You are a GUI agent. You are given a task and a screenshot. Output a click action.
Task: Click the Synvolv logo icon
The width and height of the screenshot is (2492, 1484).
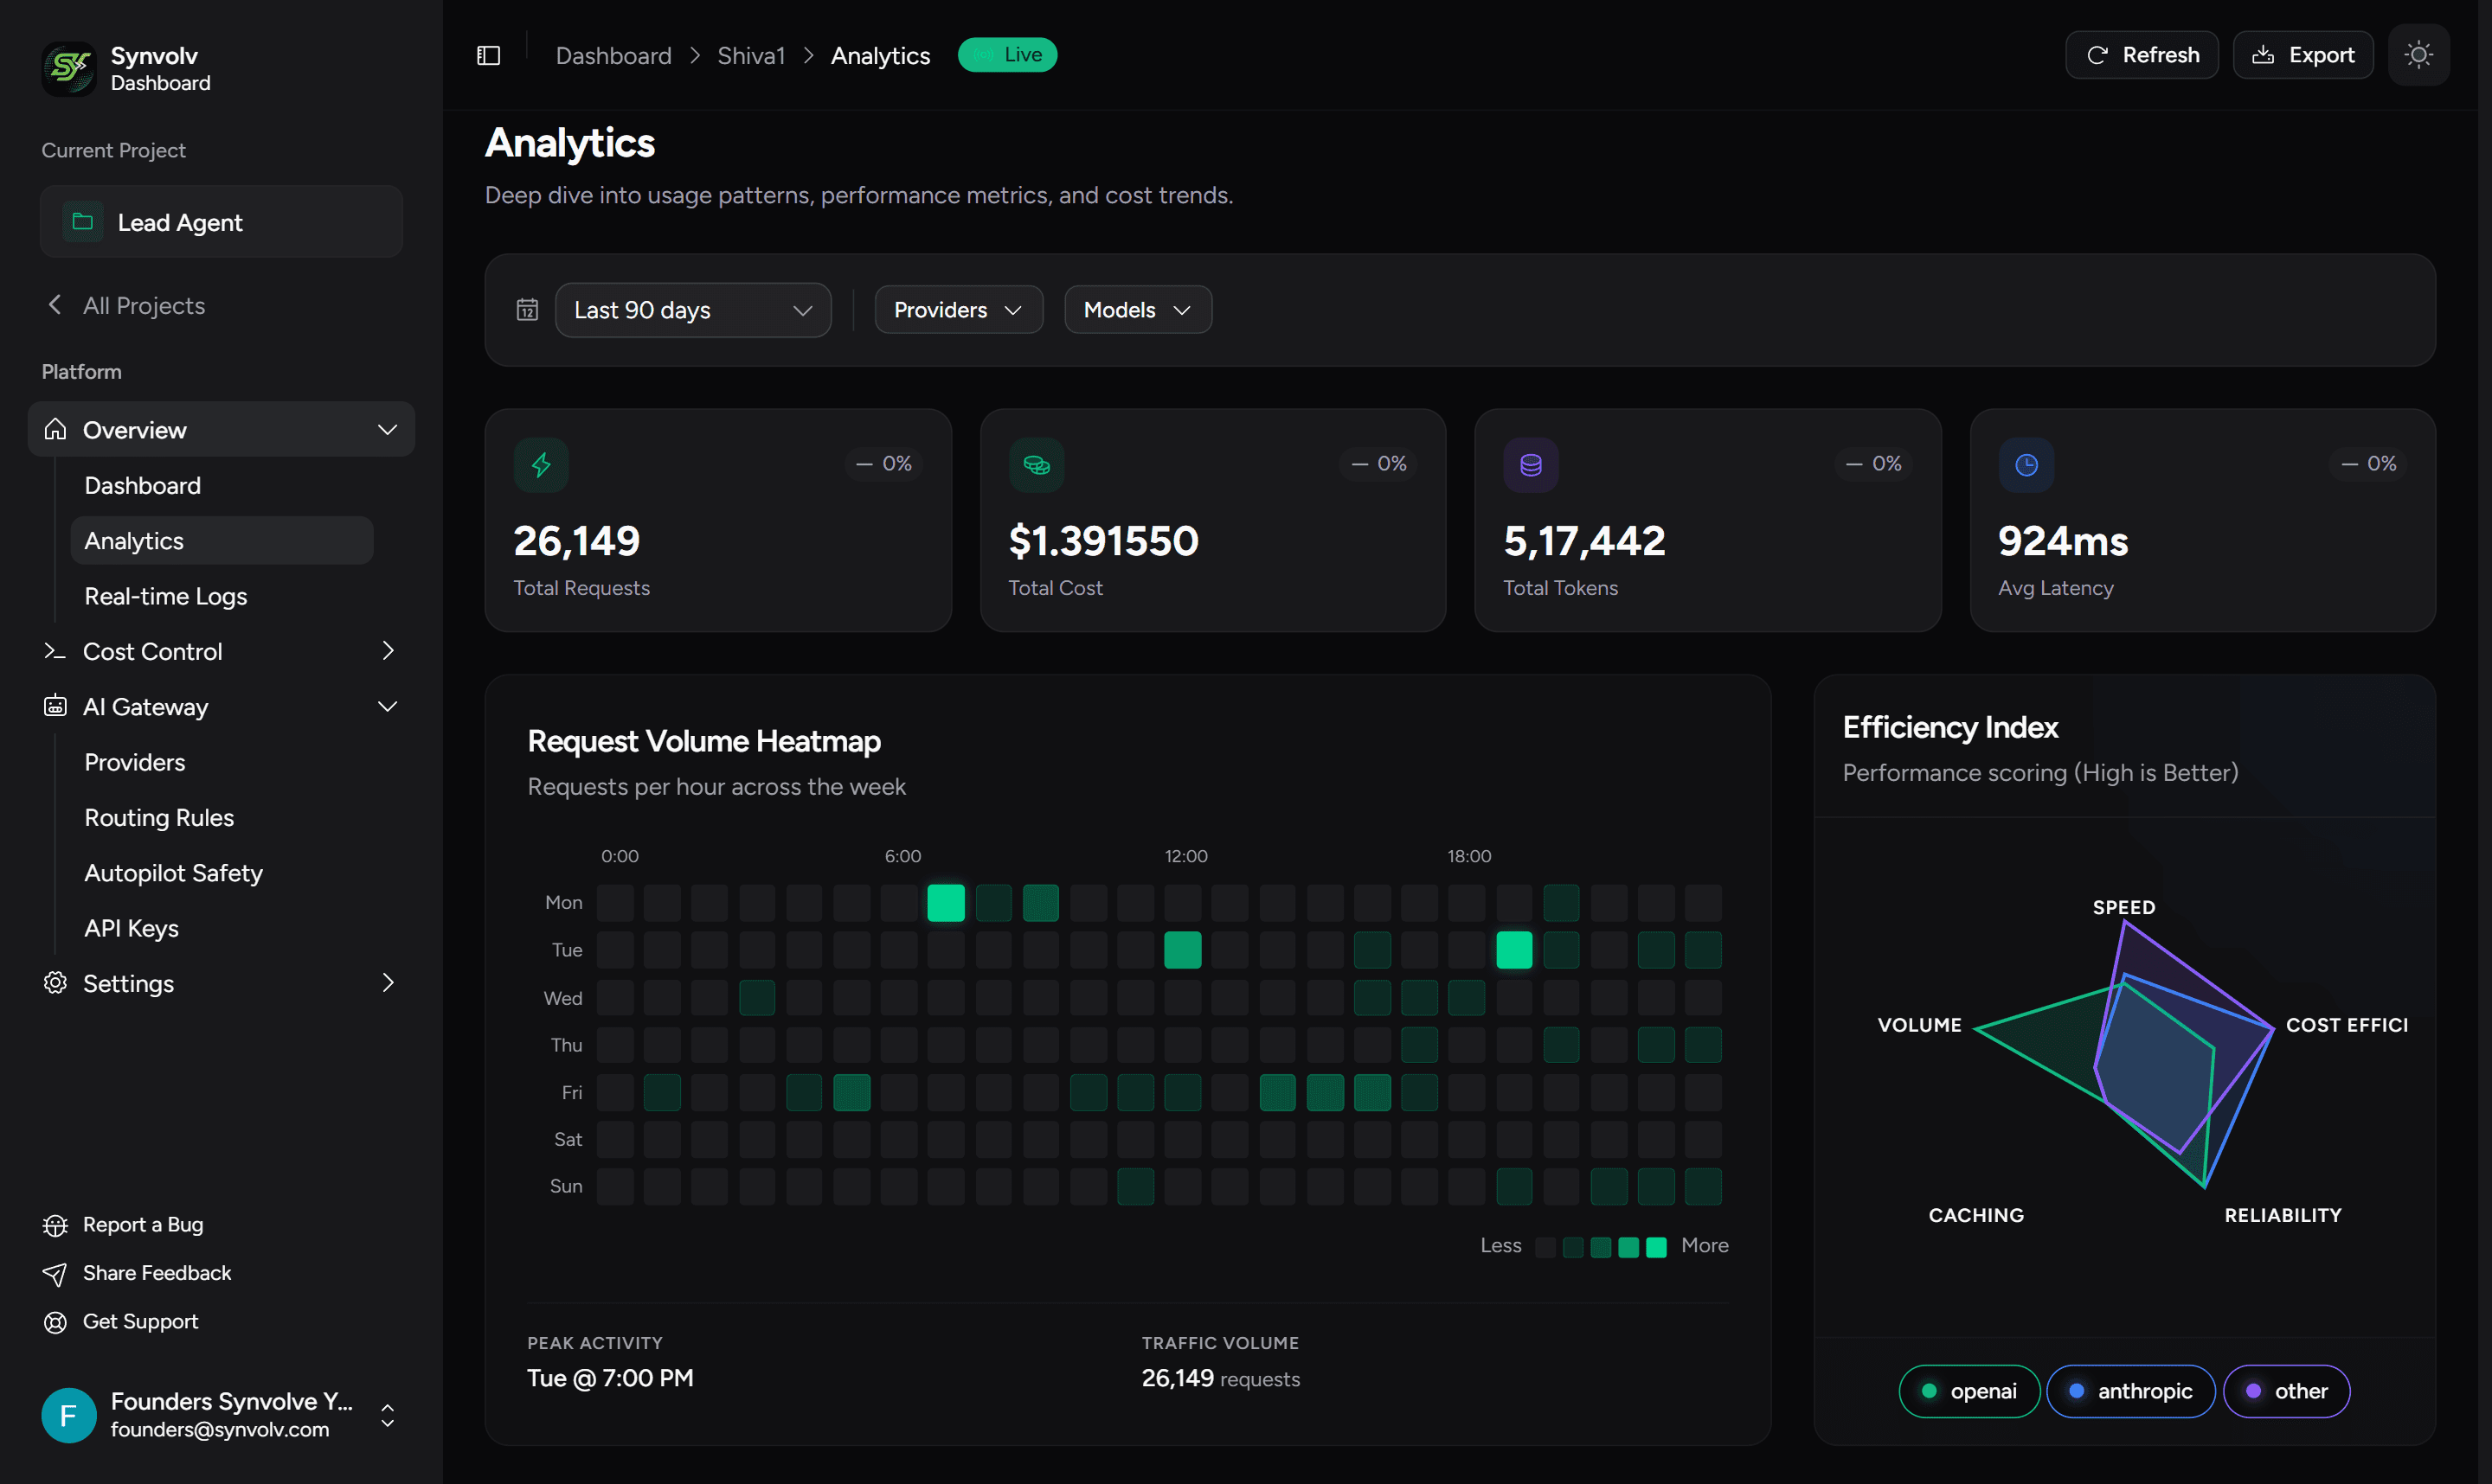click(68, 68)
